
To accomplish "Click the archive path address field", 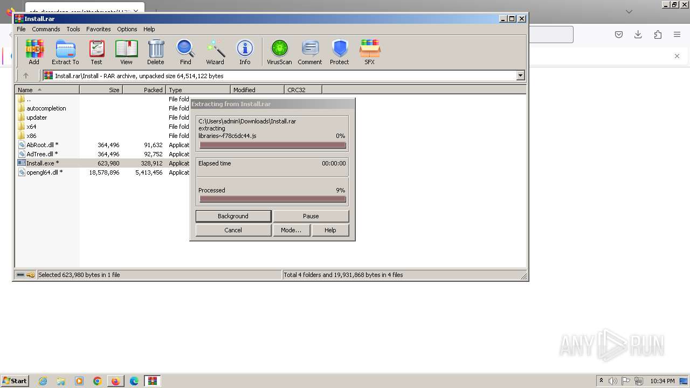I will tap(280, 75).
